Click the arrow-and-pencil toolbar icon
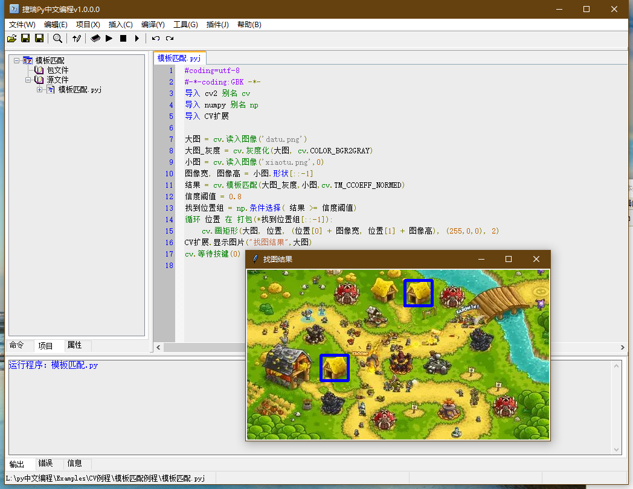This screenshot has width=633, height=489. click(77, 38)
